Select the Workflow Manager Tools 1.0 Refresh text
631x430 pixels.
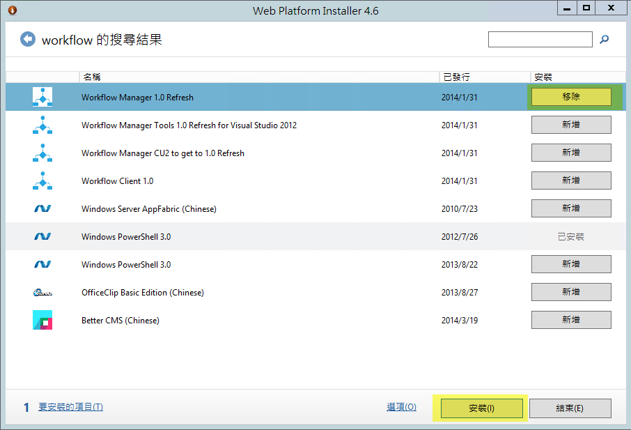(x=189, y=125)
